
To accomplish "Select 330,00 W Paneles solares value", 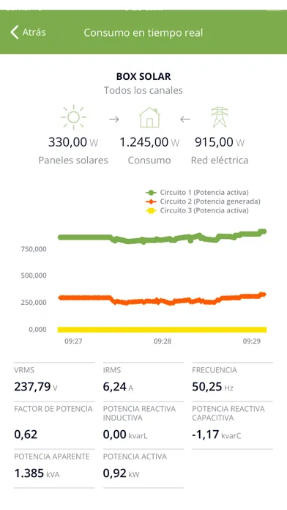I will pos(73,142).
